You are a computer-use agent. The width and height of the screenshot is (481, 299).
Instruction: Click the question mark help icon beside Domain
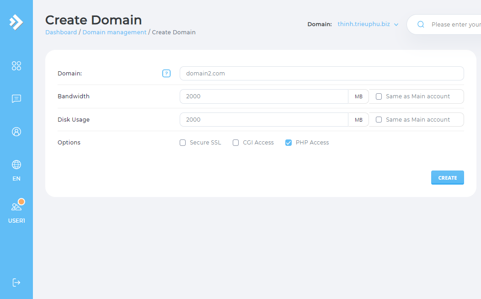pos(166,73)
